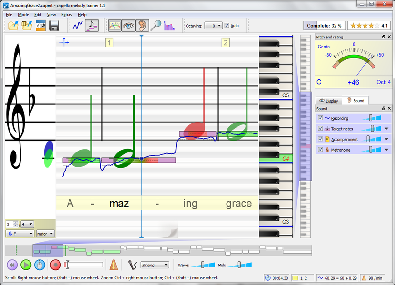Toggle the Metronome sound checkbox
This screenshot has width=395, height=285.
tap(320, 150)
